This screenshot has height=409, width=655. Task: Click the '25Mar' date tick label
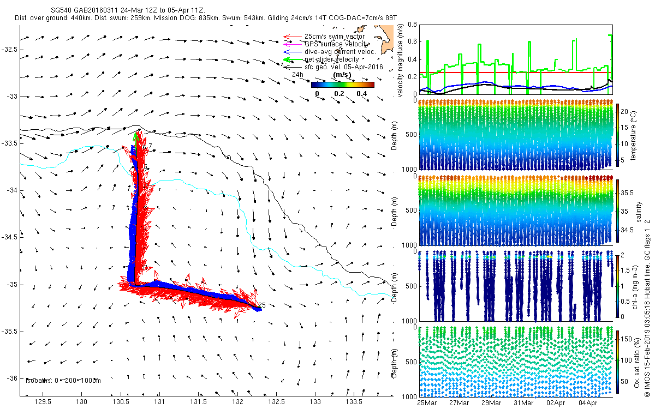pos(427,403)
